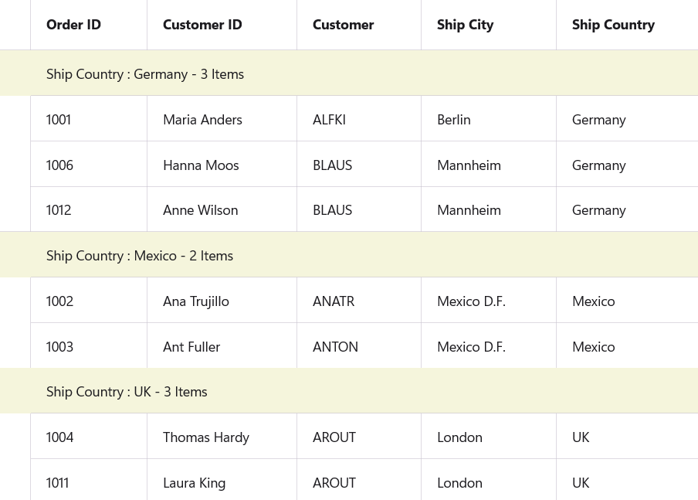Select order 1004 cell
Screen dimensions: 698x500
[59, 437]
